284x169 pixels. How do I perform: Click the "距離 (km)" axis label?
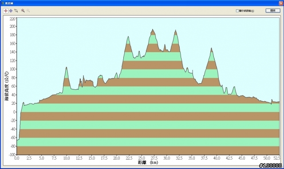pos(148,162)
